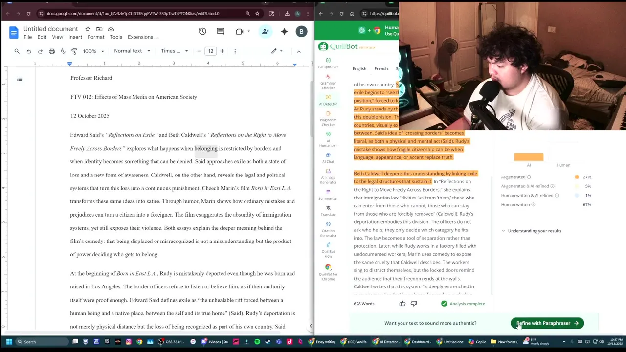Open the Tools menu in Docs
The width and height of the screenshot is (626, 352).
click(x=116, y=37)
